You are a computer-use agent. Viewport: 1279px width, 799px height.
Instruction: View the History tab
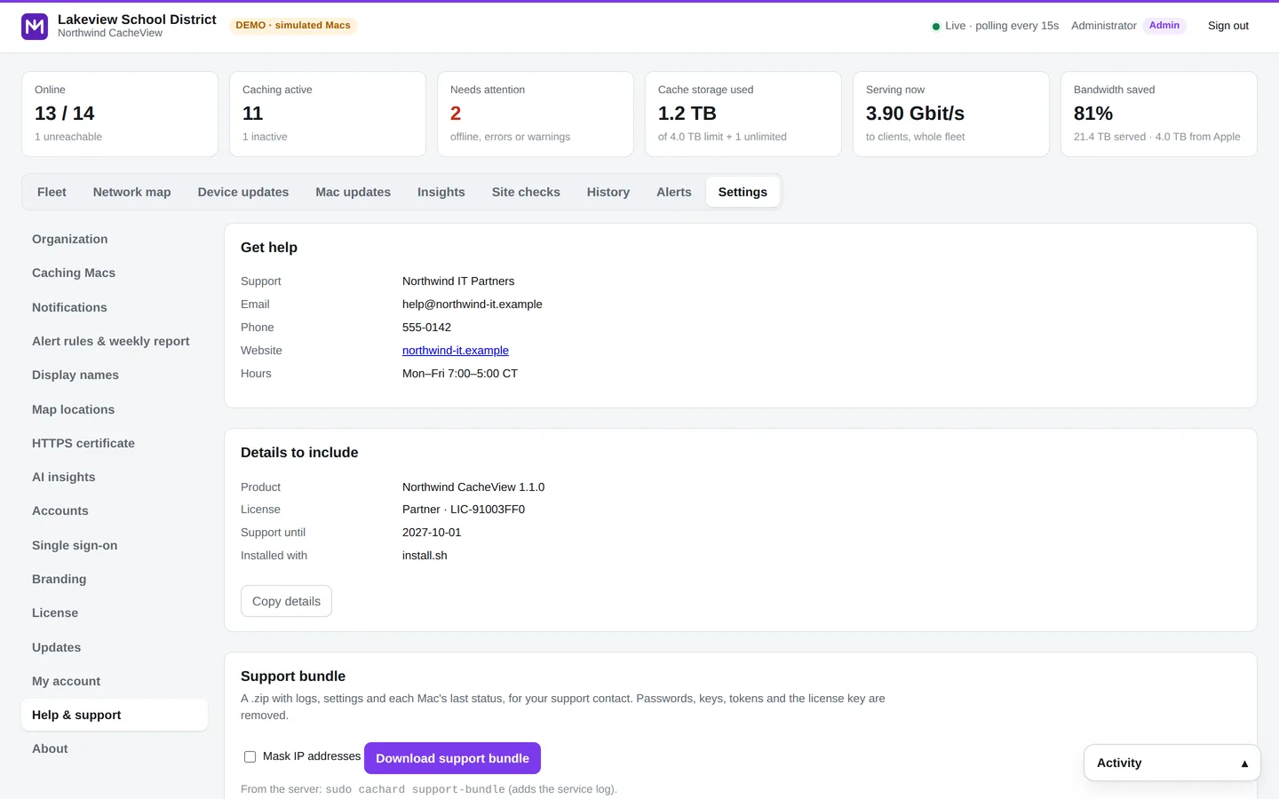coord(608,192)
